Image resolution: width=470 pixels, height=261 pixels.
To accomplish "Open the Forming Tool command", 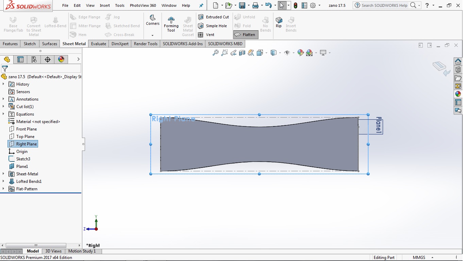I will (x=171, y=24).
